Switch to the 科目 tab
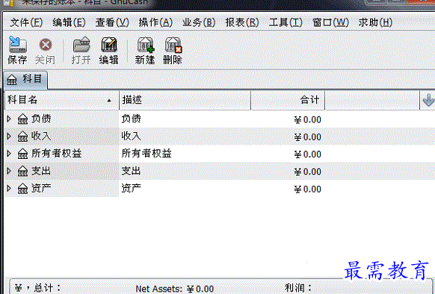This screenshot has height=294, width=435. (25, 80)
